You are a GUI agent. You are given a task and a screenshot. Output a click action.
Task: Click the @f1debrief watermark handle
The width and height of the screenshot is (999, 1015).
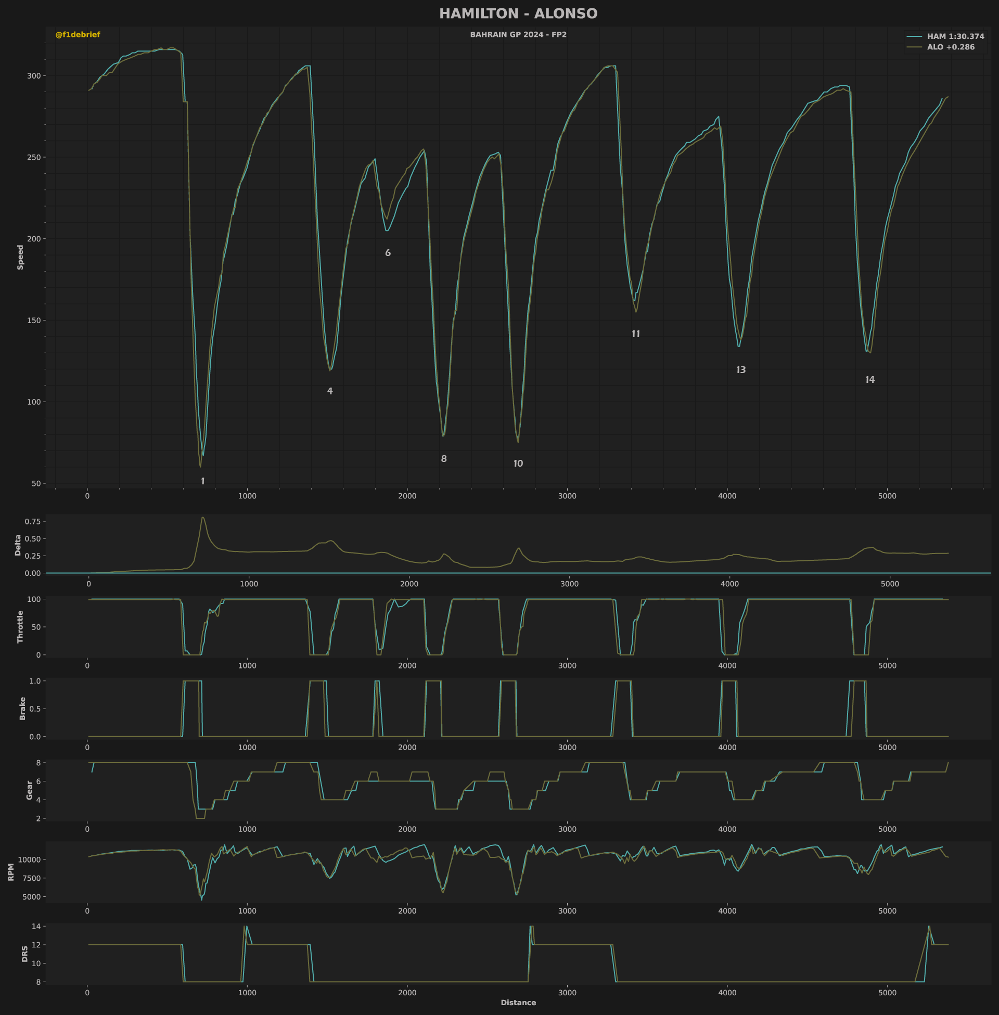point(78,35)
